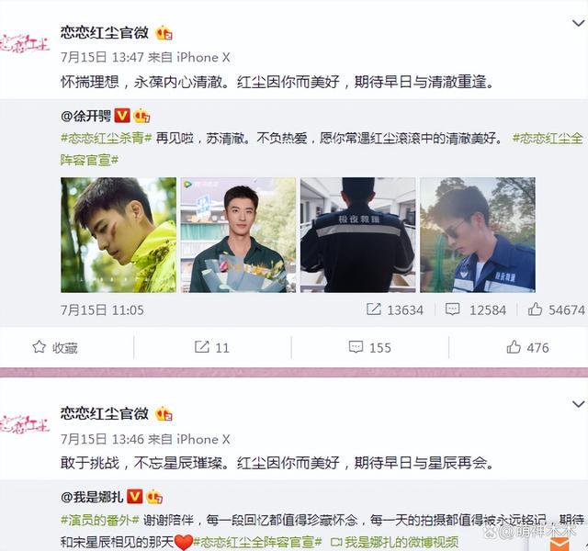Open comments icon with count 12584
Screen dimensions: 588x551
(x=452, y=309)
